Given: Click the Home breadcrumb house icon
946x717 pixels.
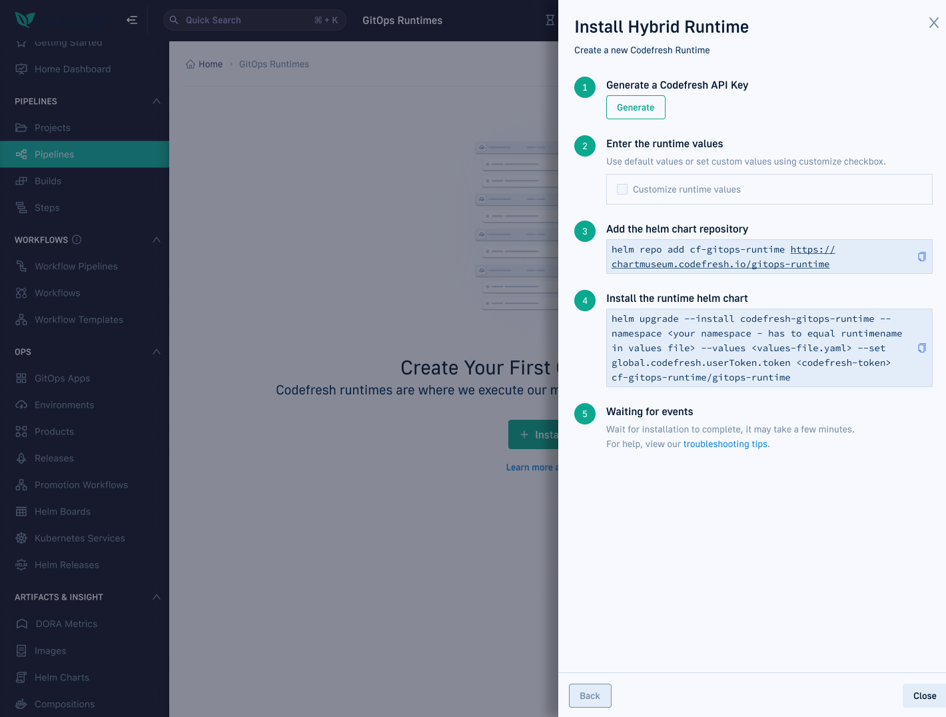Looking at the screenshot, I should (x=191, y=64).
